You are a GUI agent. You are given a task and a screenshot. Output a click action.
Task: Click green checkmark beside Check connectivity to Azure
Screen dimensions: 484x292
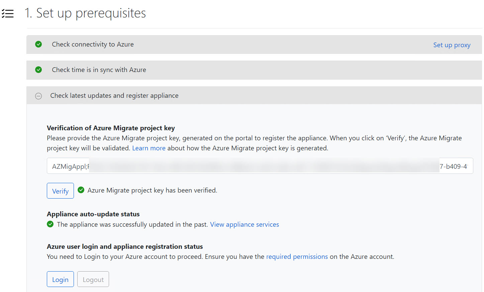click(38, 44)
